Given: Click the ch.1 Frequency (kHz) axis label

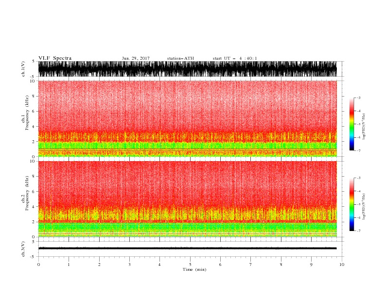Looking at the screenshot, I should [x=25, y=113].
